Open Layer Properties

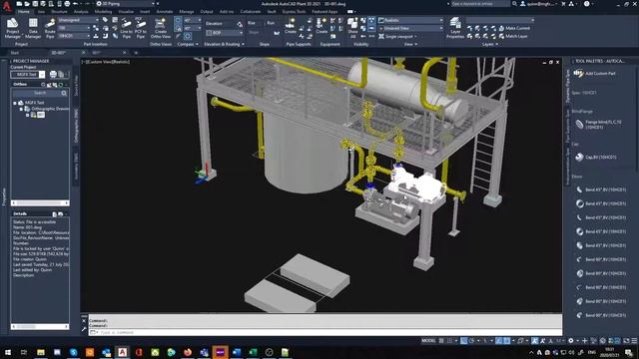point(455,28)
